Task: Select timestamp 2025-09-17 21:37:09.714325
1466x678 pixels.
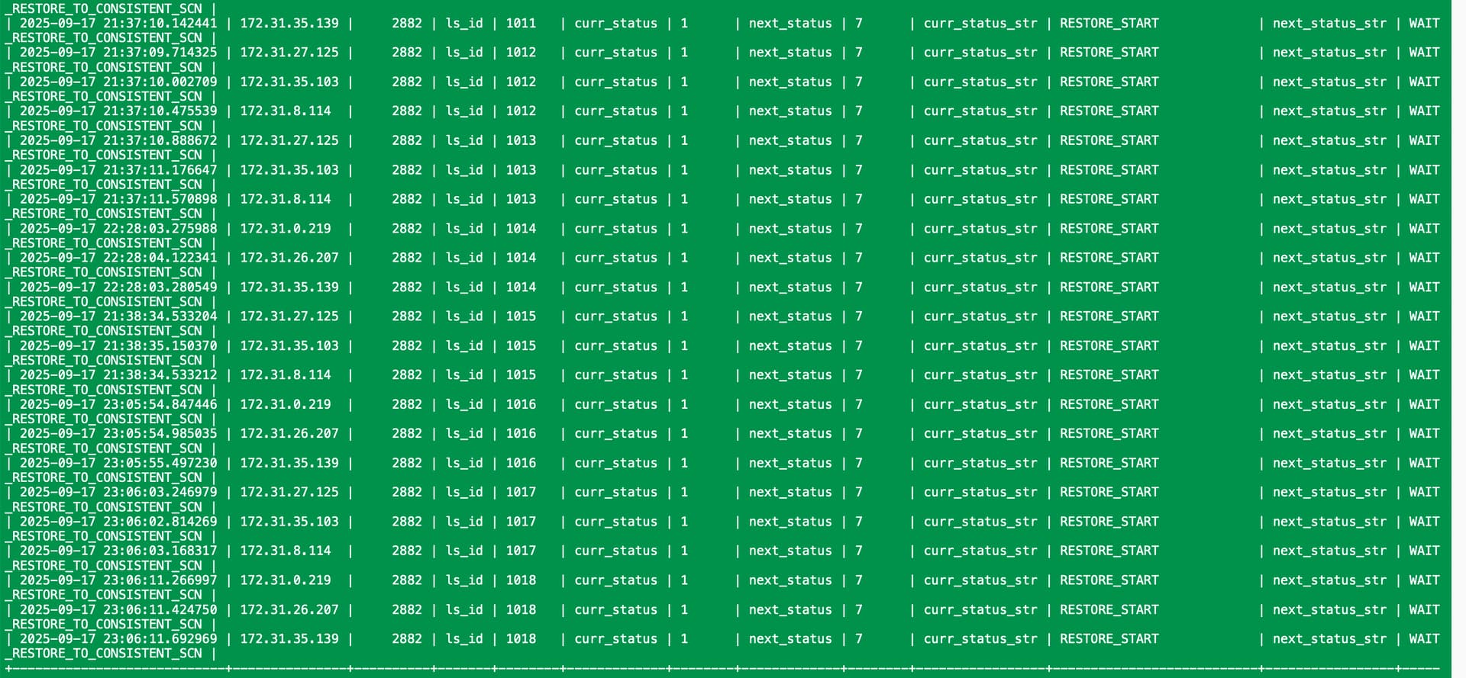Action: pyautogui.click(x=118, y=53)
